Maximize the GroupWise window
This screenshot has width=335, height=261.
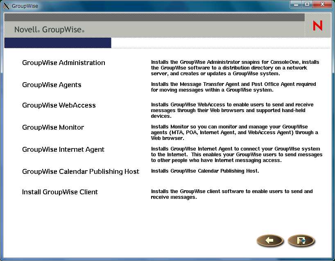(307, 4)
